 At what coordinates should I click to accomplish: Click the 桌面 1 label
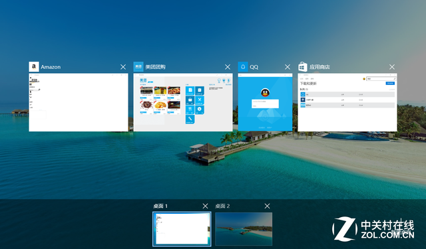click(x=160, y=207)
